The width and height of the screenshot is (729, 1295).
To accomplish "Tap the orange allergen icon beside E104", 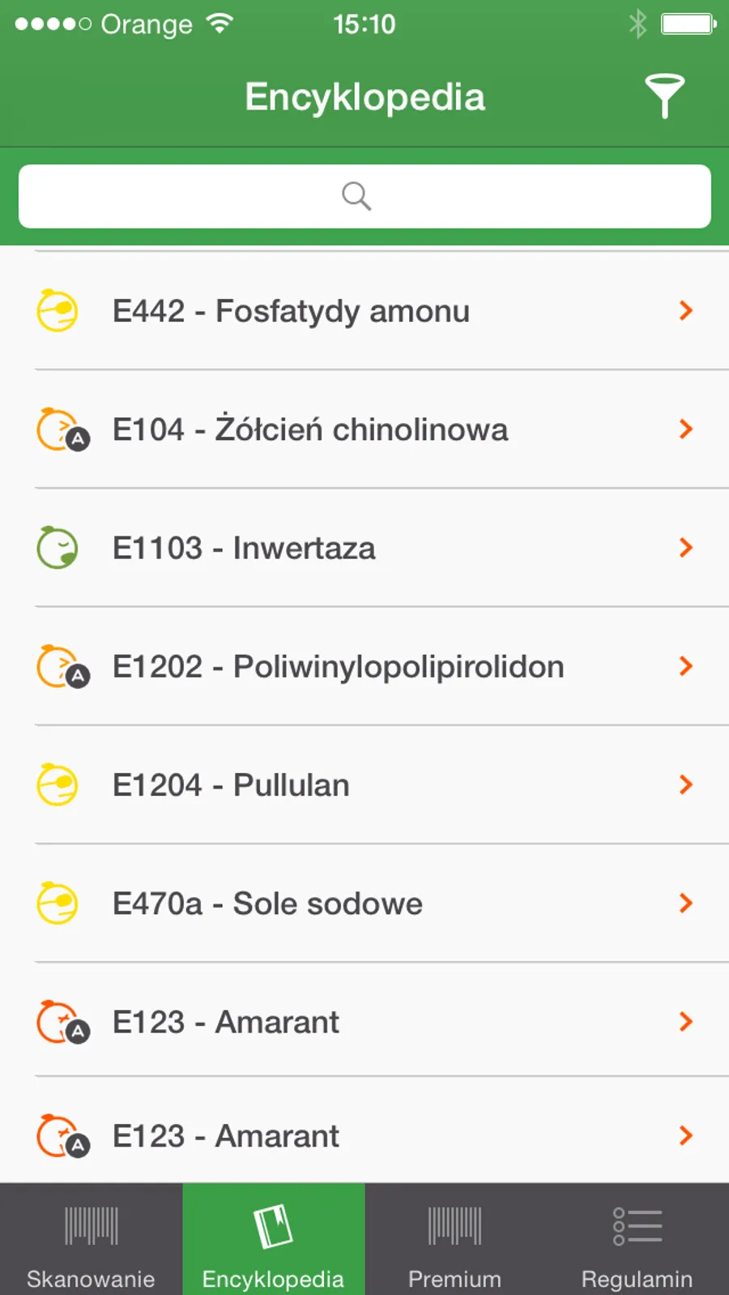I will pyautogui.click(x=62, y=430).
